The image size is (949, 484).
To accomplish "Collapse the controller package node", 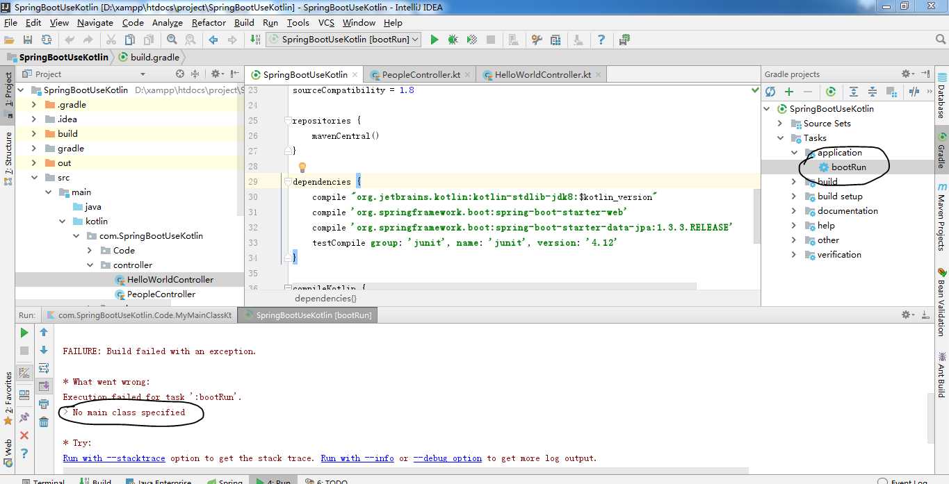I will [90, 265].
